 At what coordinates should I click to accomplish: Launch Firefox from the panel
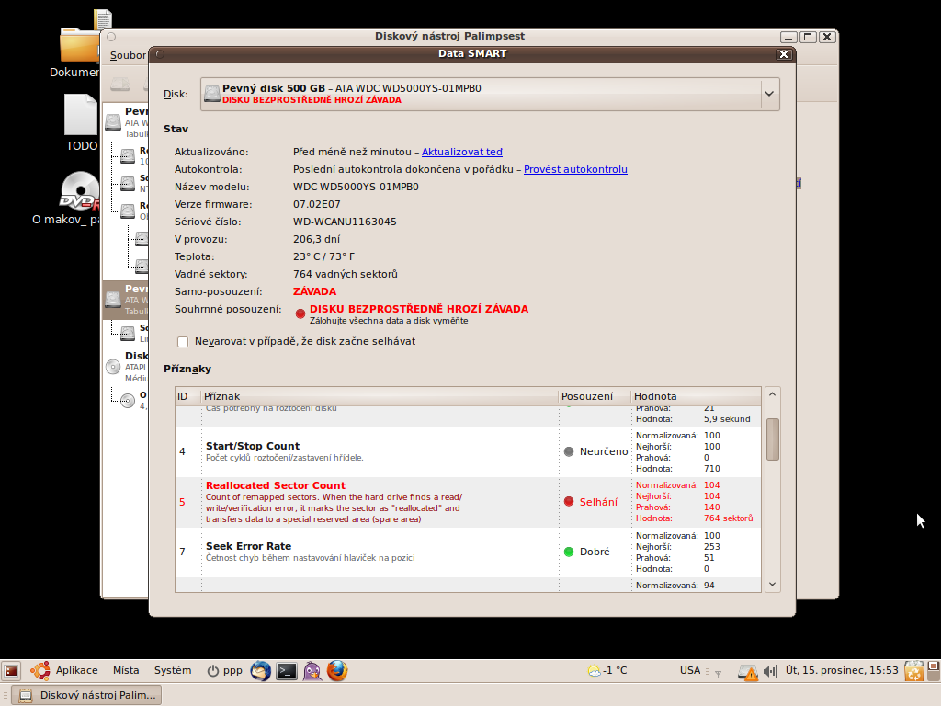(x=337, y=670)
